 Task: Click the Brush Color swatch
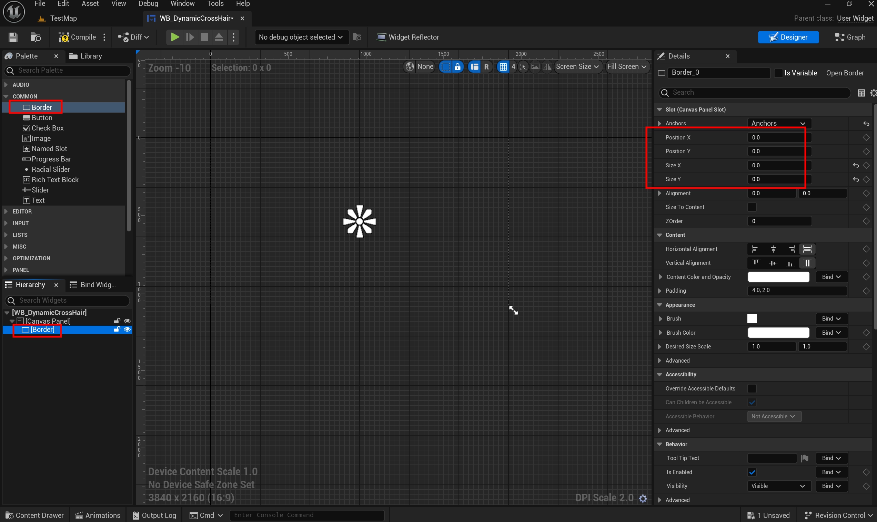[x=778, y=332]
